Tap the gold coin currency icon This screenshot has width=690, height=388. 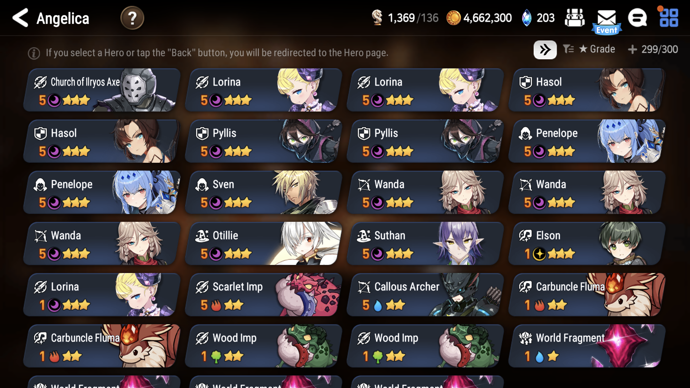453,18
